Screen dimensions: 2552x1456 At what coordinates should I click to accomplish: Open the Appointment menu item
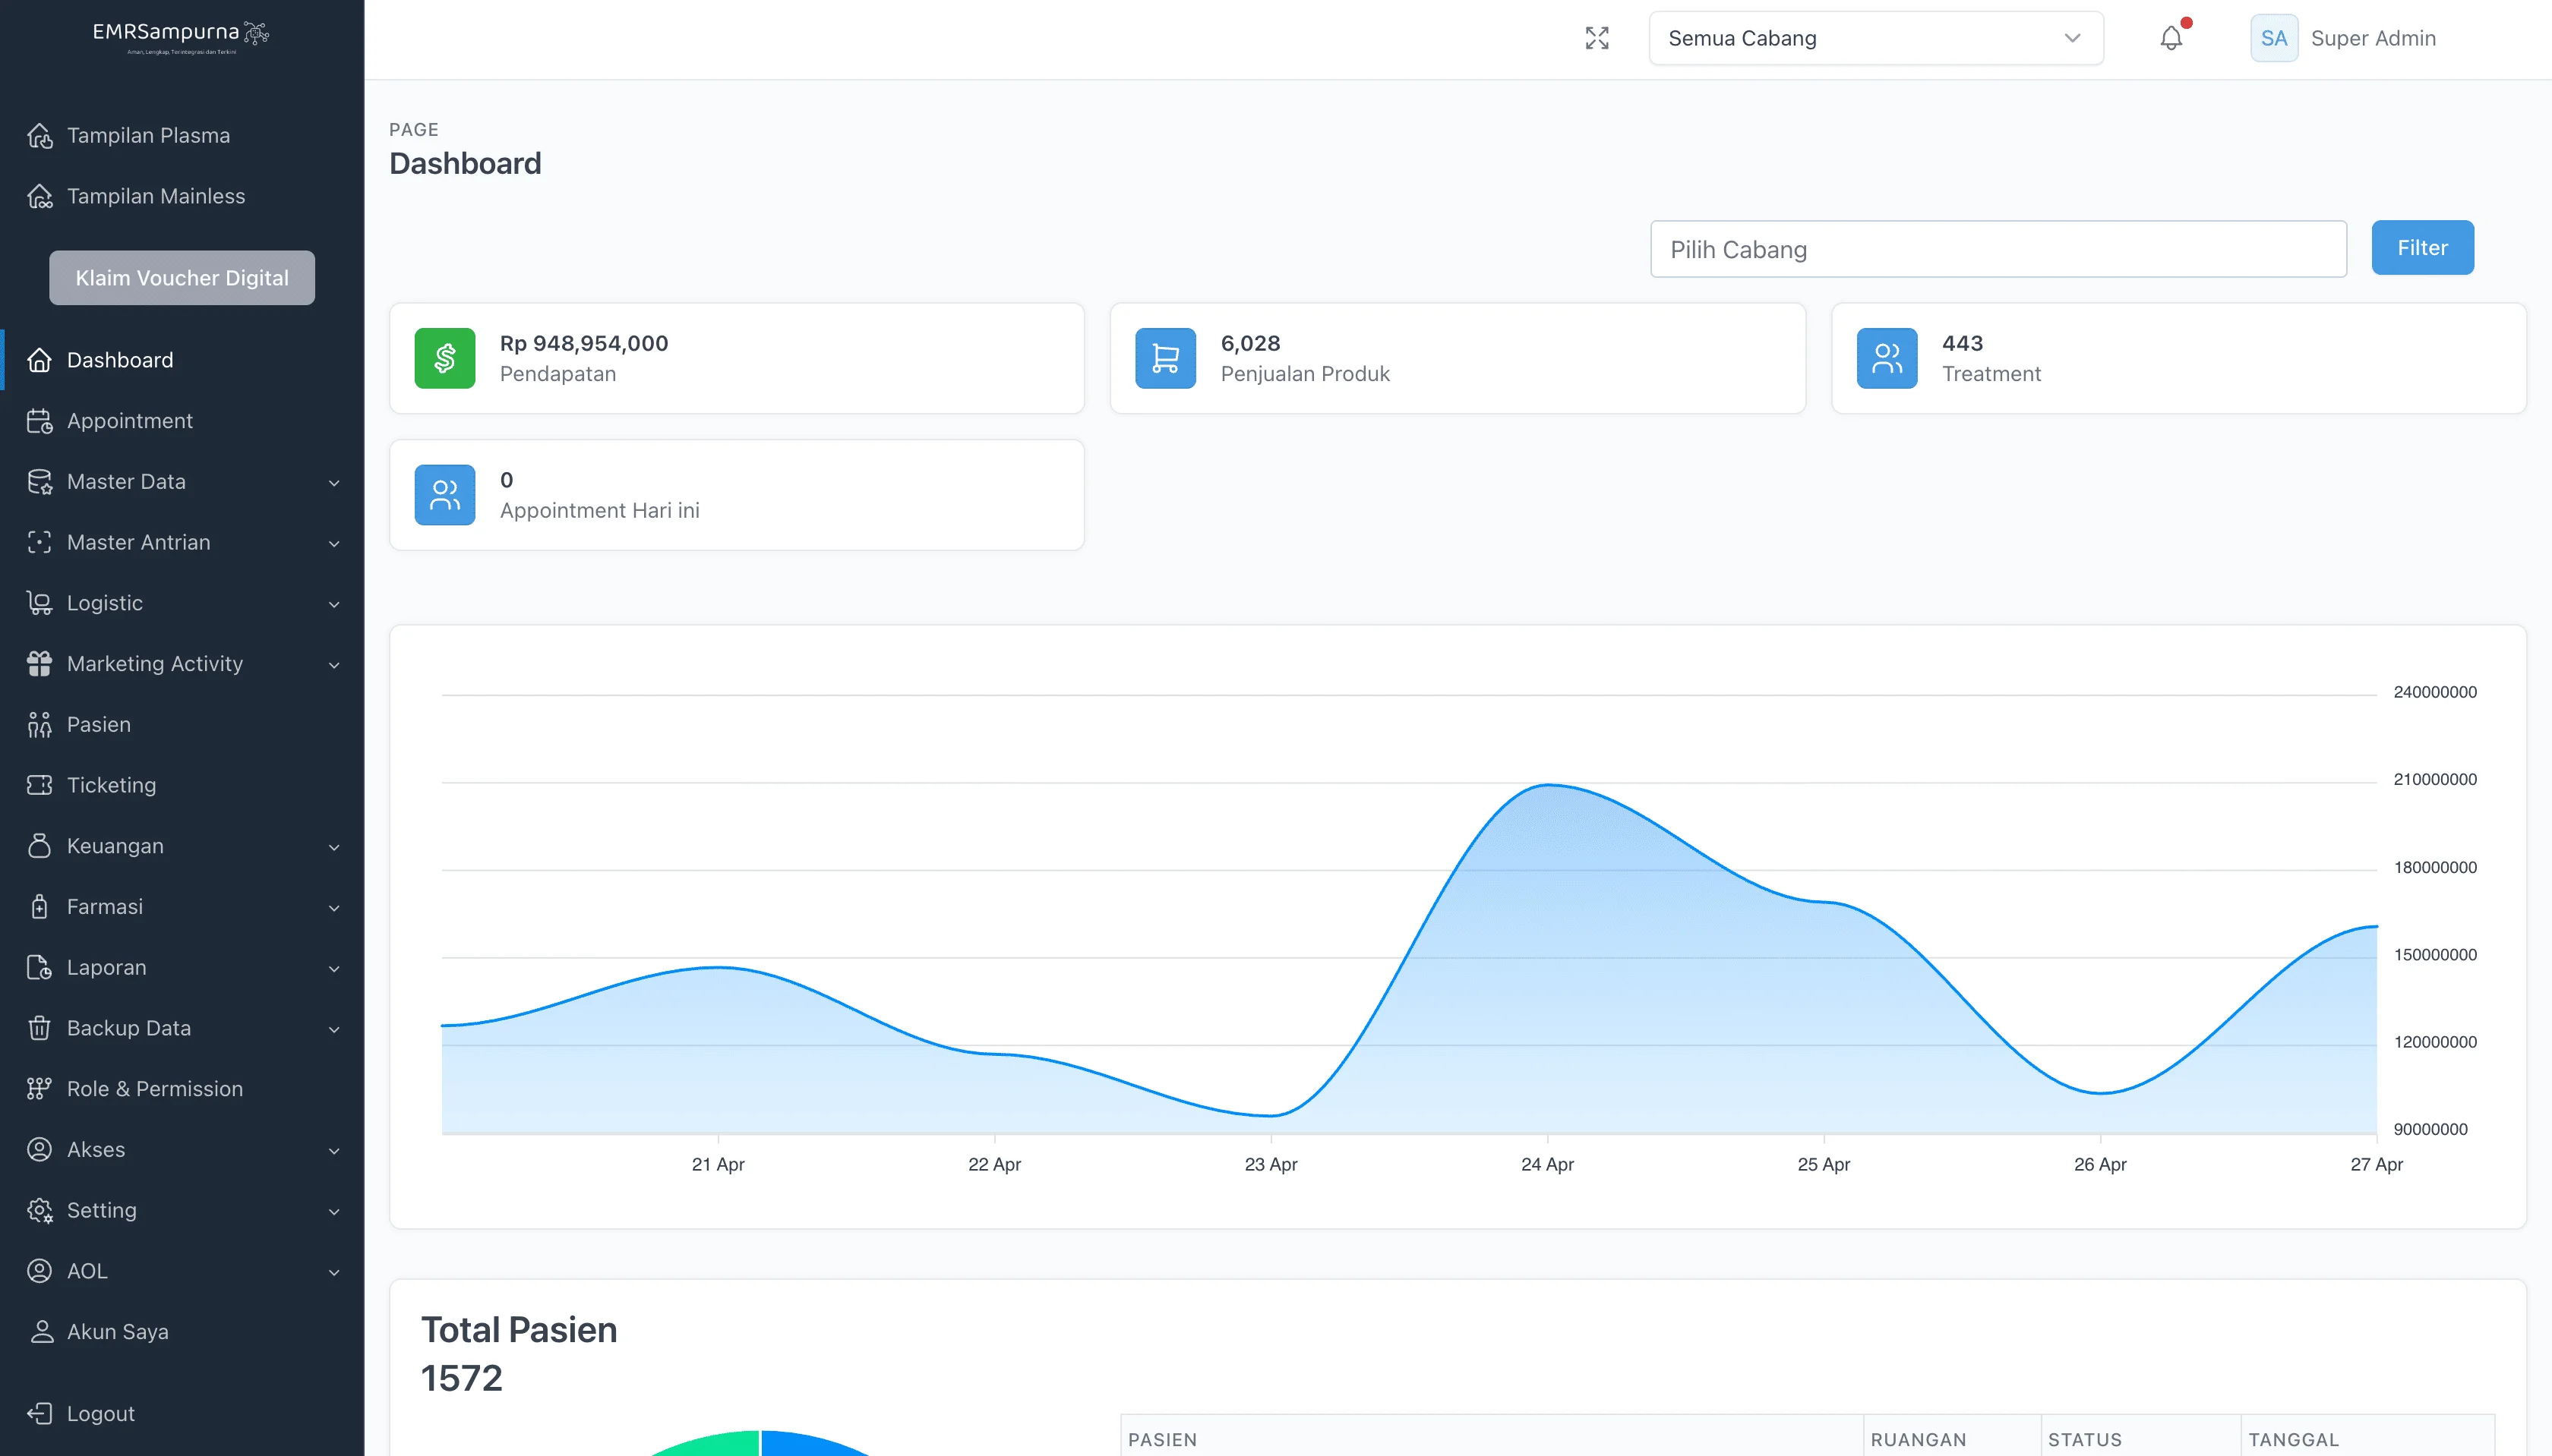129,421
